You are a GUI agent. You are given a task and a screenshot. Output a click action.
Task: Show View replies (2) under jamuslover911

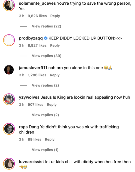(45, 85)
